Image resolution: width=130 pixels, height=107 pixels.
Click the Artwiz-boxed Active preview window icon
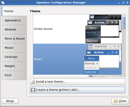coord(90,23)
